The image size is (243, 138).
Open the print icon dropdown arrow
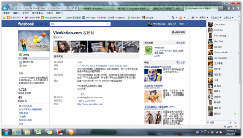point(197,18)
